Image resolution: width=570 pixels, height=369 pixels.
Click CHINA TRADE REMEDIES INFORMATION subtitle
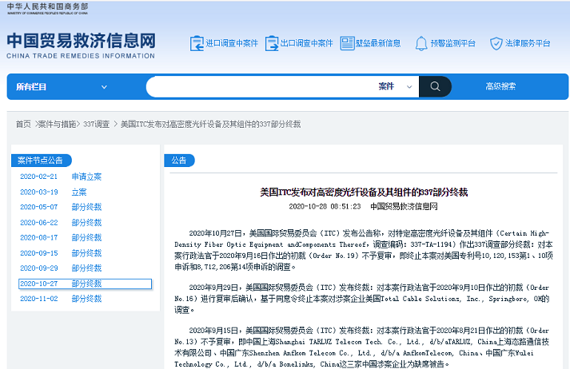(x=81, y=56)
